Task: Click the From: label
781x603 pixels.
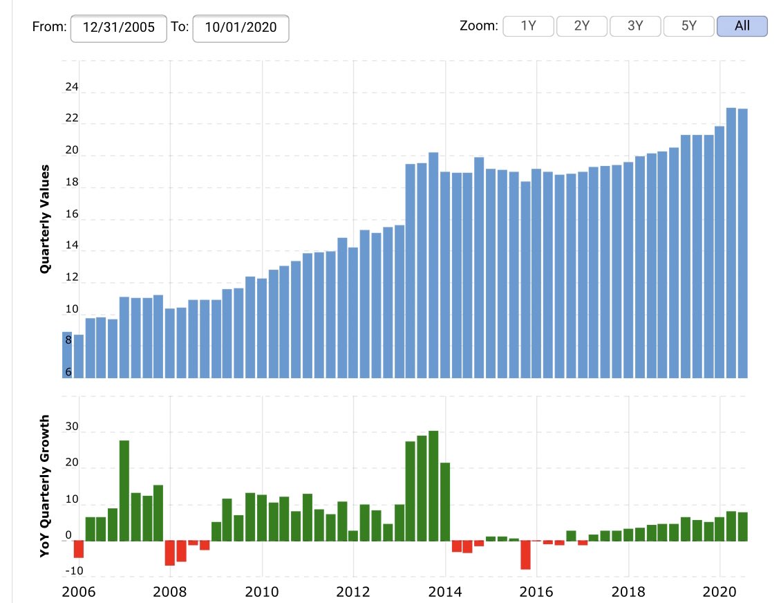Action: [49, 26]
